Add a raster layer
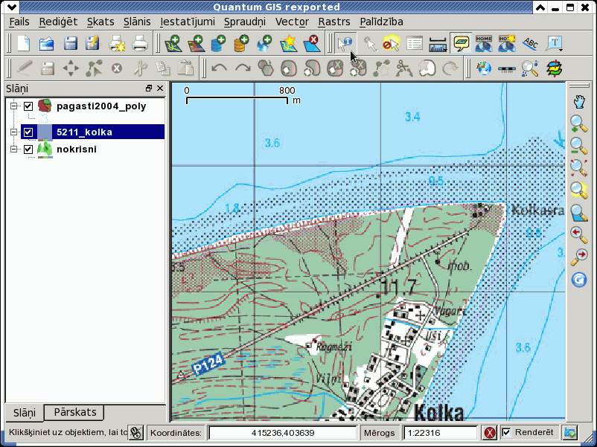Viewport: 597px width, 447px height. 196,43
